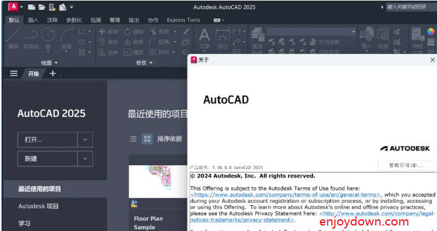Click the 旋转 (Rotate) tool
Viewport: 437px width, 231px height.
134,32
